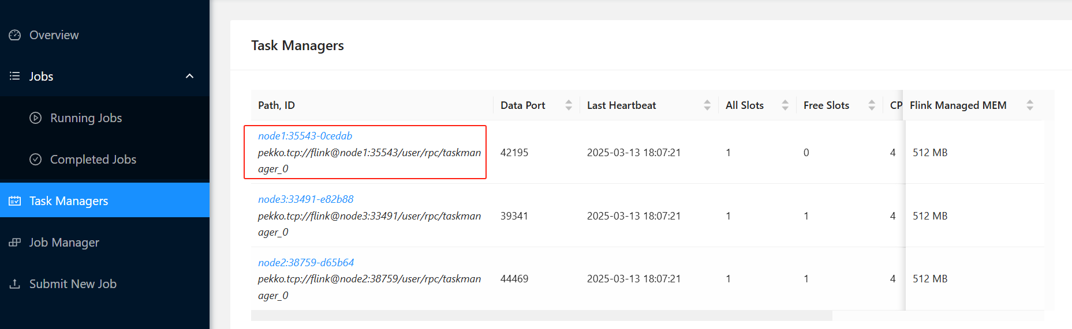This screenshot has width=1072, height=329.
Task: Open the Job Manager page
Action: 64,243
